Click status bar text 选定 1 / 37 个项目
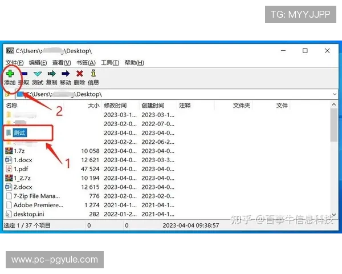 tap(27, 225)
